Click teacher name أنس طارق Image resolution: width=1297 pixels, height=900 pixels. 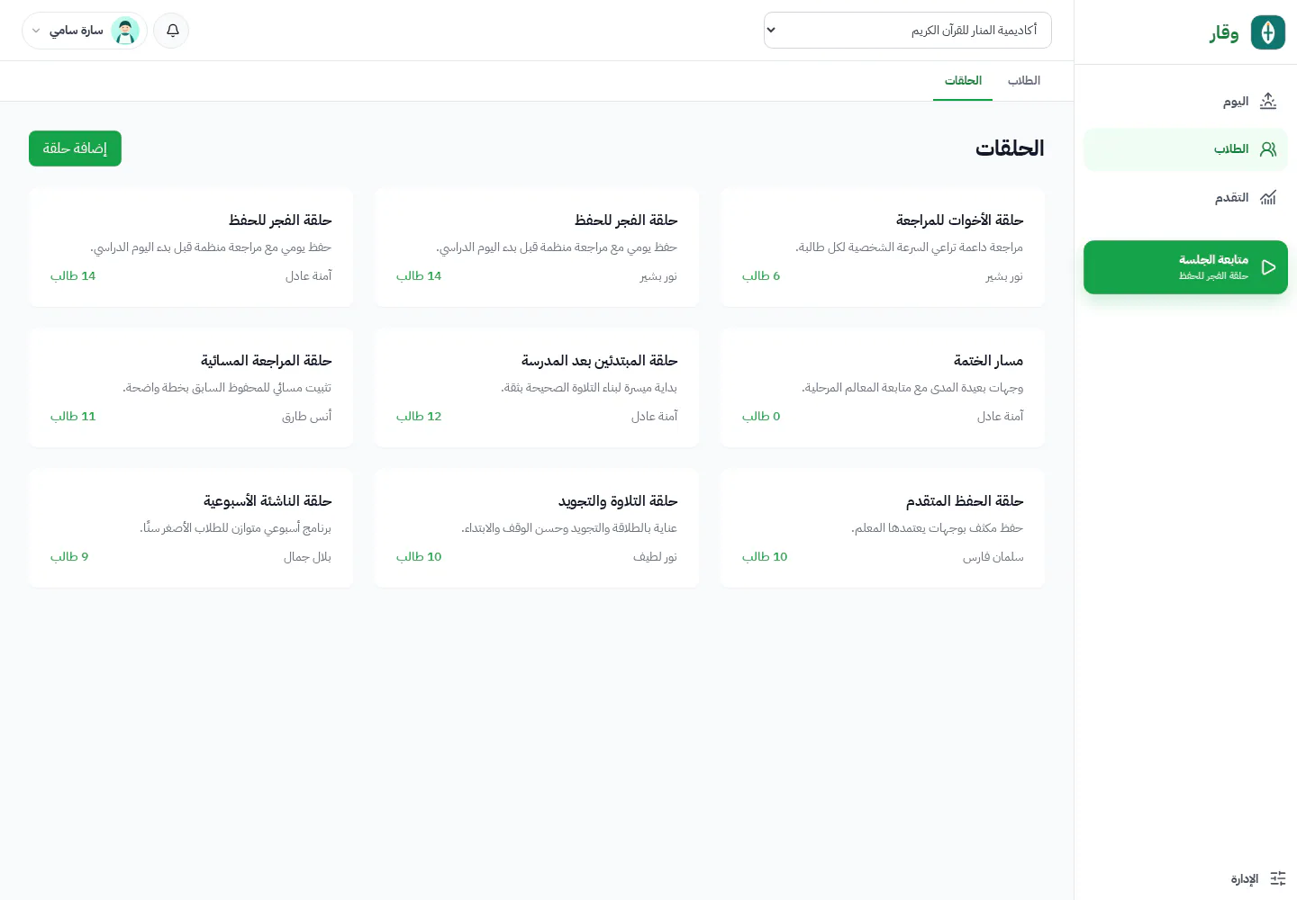coord(306,417)
